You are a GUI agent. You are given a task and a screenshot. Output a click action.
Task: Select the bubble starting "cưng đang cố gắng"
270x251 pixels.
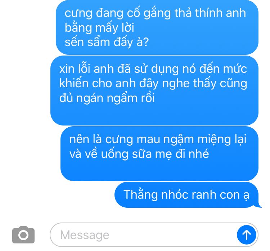(x=157, y=27)
